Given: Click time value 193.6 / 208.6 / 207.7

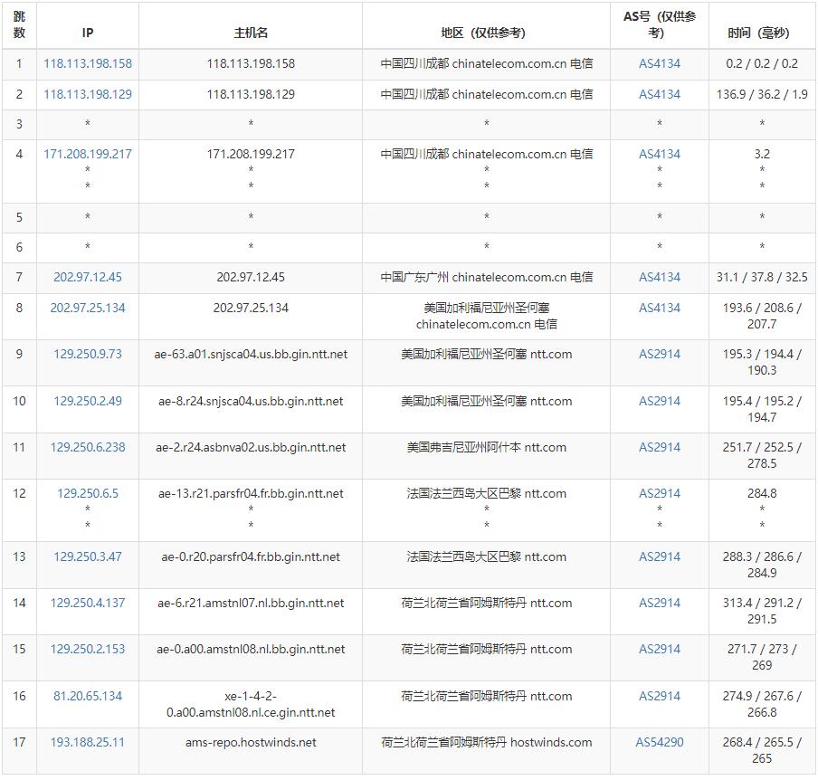Looking at the screenshot, I should point(762,316).
